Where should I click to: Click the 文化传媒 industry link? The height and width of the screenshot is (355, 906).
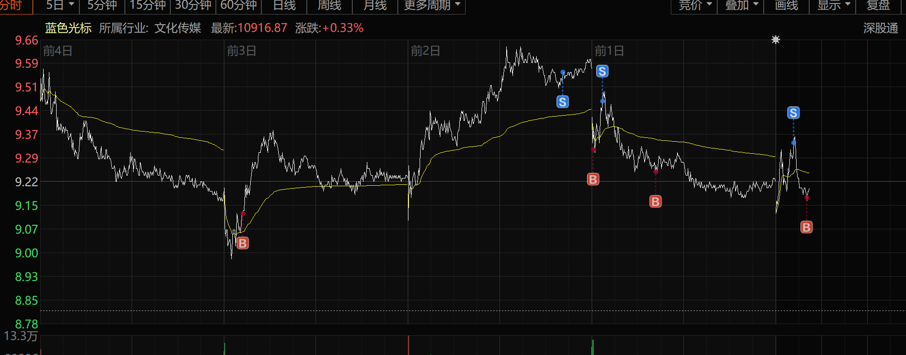click(x=178, y=28)
